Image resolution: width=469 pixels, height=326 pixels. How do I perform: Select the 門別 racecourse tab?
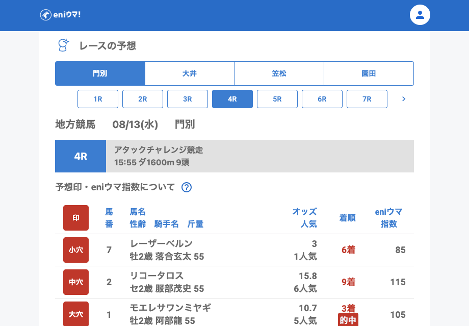point(100,73)
